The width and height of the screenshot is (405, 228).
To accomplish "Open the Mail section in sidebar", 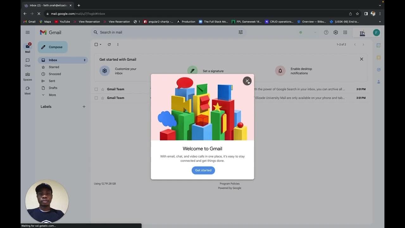I will (x=28, y=48).
